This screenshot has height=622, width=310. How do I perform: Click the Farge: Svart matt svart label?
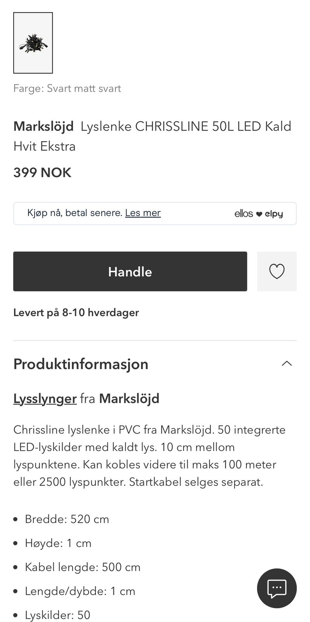point(67,88)
